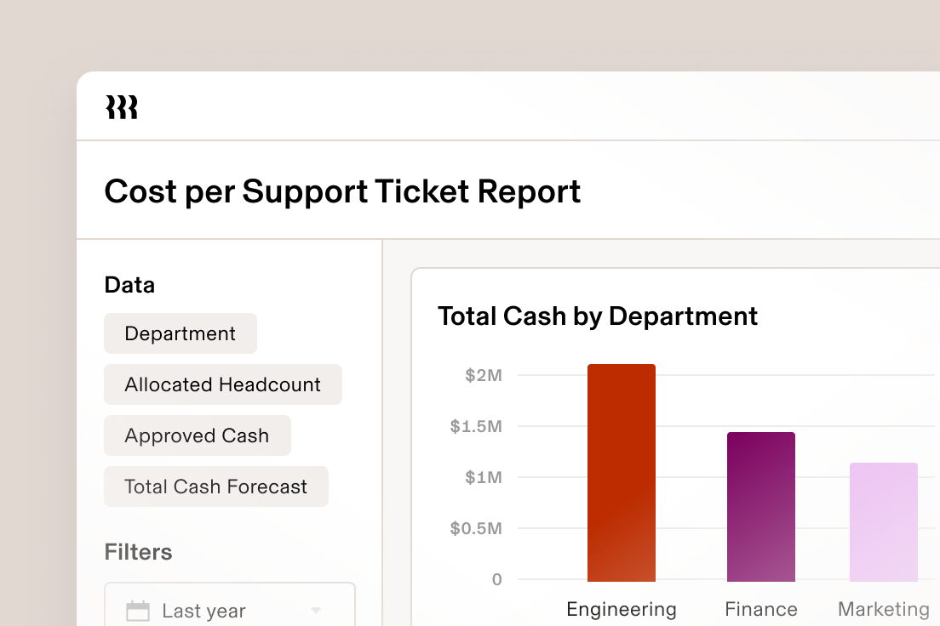Viewport: 940px width, 626px height.
Task: Select the Allocated Headcount data field
Action: [x=222, y=384]
